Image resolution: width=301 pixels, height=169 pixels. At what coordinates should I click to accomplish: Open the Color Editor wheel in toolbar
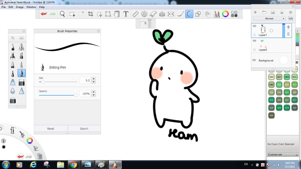225,14
